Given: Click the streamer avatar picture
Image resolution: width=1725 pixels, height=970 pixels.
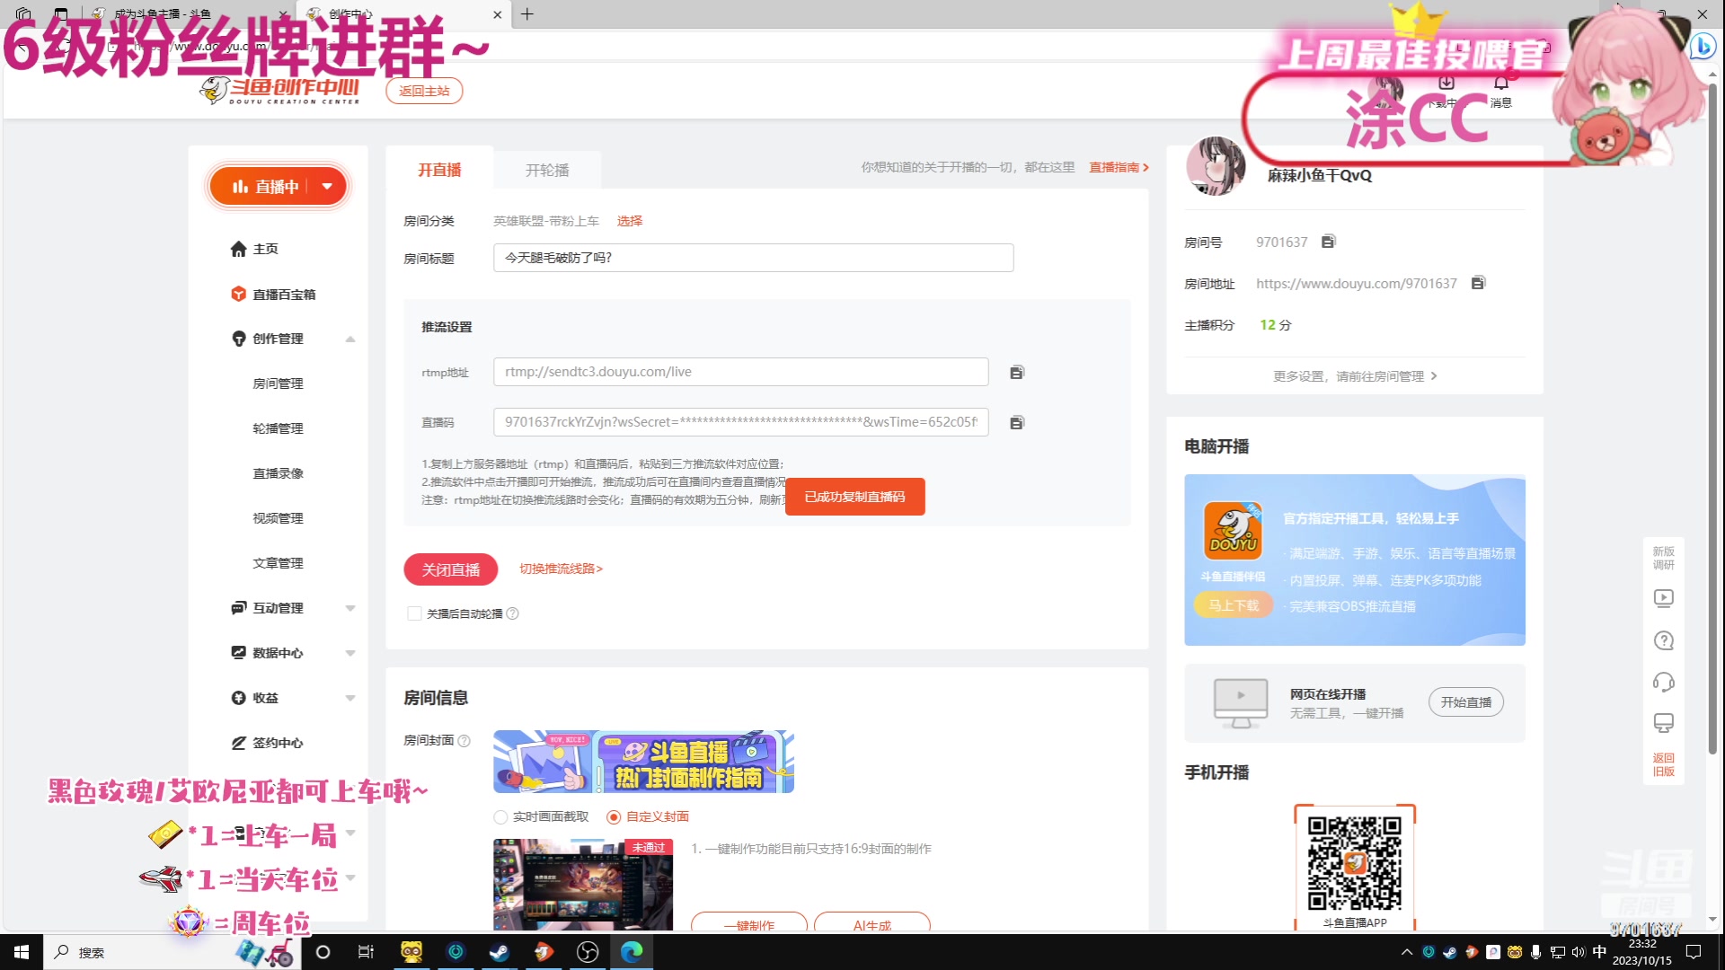Looking at the screenshot, I should point(1216,166).
